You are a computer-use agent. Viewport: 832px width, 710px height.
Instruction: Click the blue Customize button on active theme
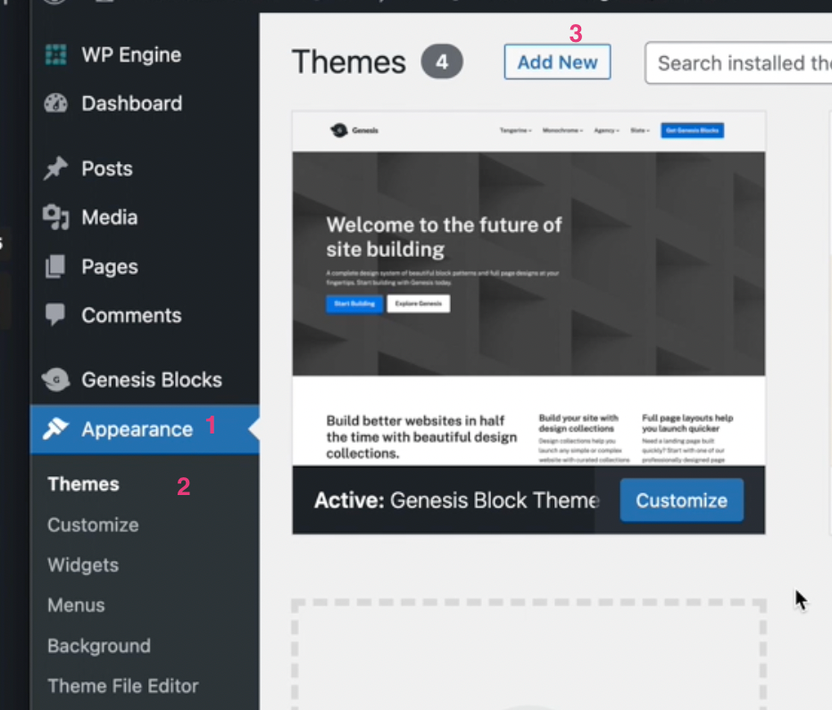[681, 500]
